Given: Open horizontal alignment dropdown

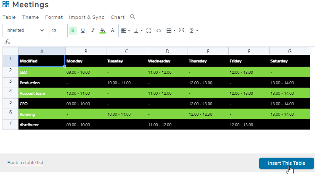Looking at the screenshot, I should [126, 31].
